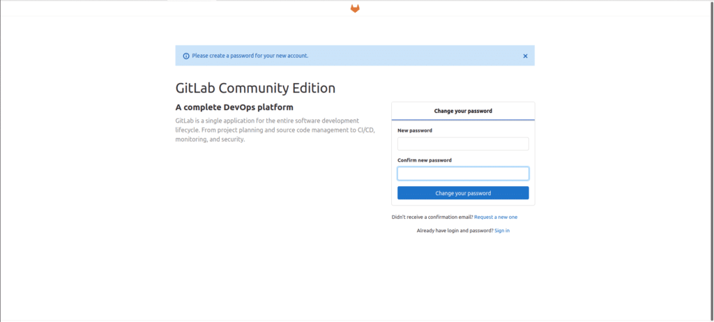The width and height of the screenshot is (714, 322).
Task: Click the blue Change your password button
Action: 463,193
